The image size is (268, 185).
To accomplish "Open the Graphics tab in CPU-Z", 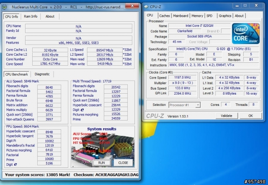I will coord(225,16).
